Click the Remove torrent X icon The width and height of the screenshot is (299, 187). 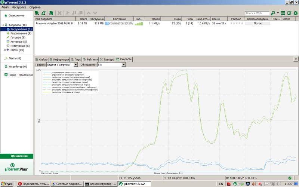click(x=59, y=13)
